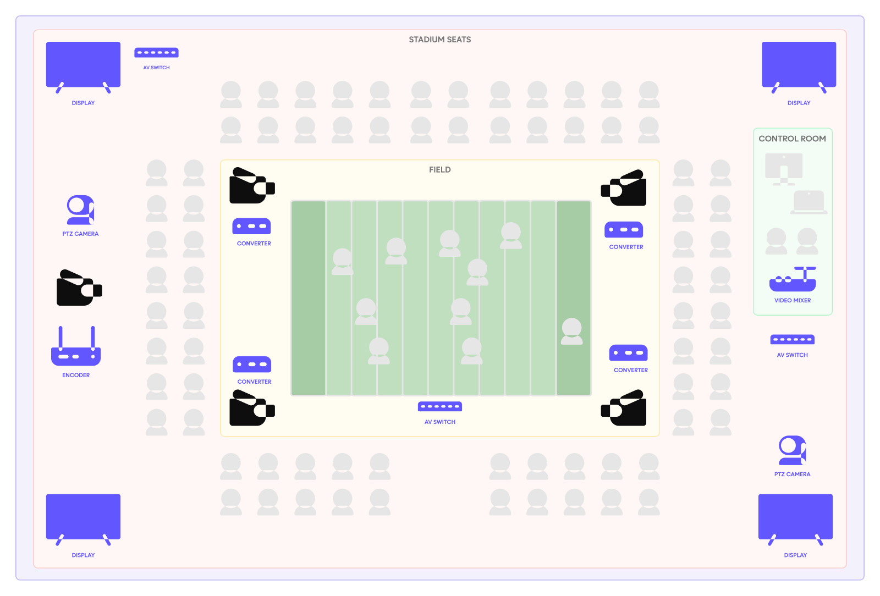Select the camera in the field's top-left corner
This screenshot has height=596, width=880.
point(252,186)
